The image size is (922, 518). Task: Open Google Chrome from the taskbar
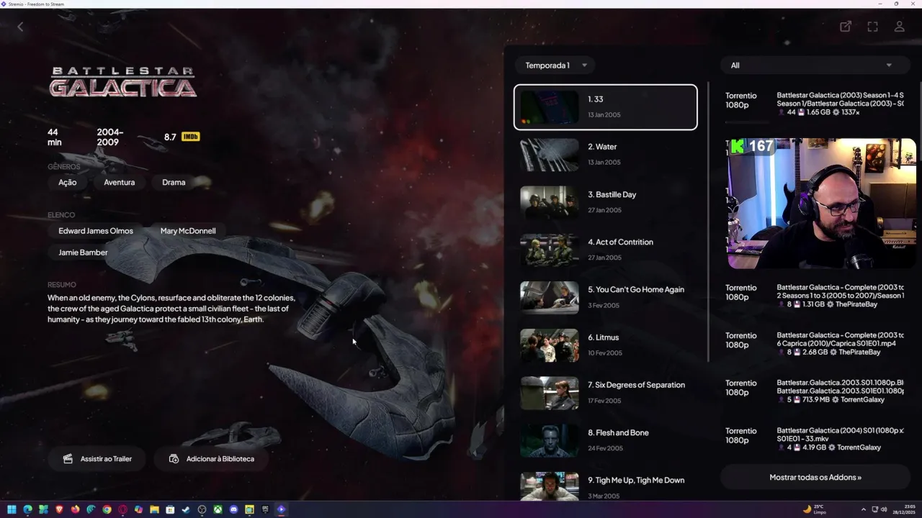click(107, 509)
